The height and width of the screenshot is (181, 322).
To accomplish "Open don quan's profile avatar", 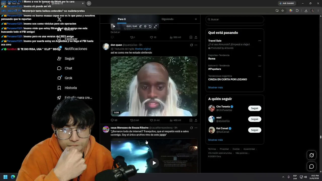I will (x=106, y=47).
